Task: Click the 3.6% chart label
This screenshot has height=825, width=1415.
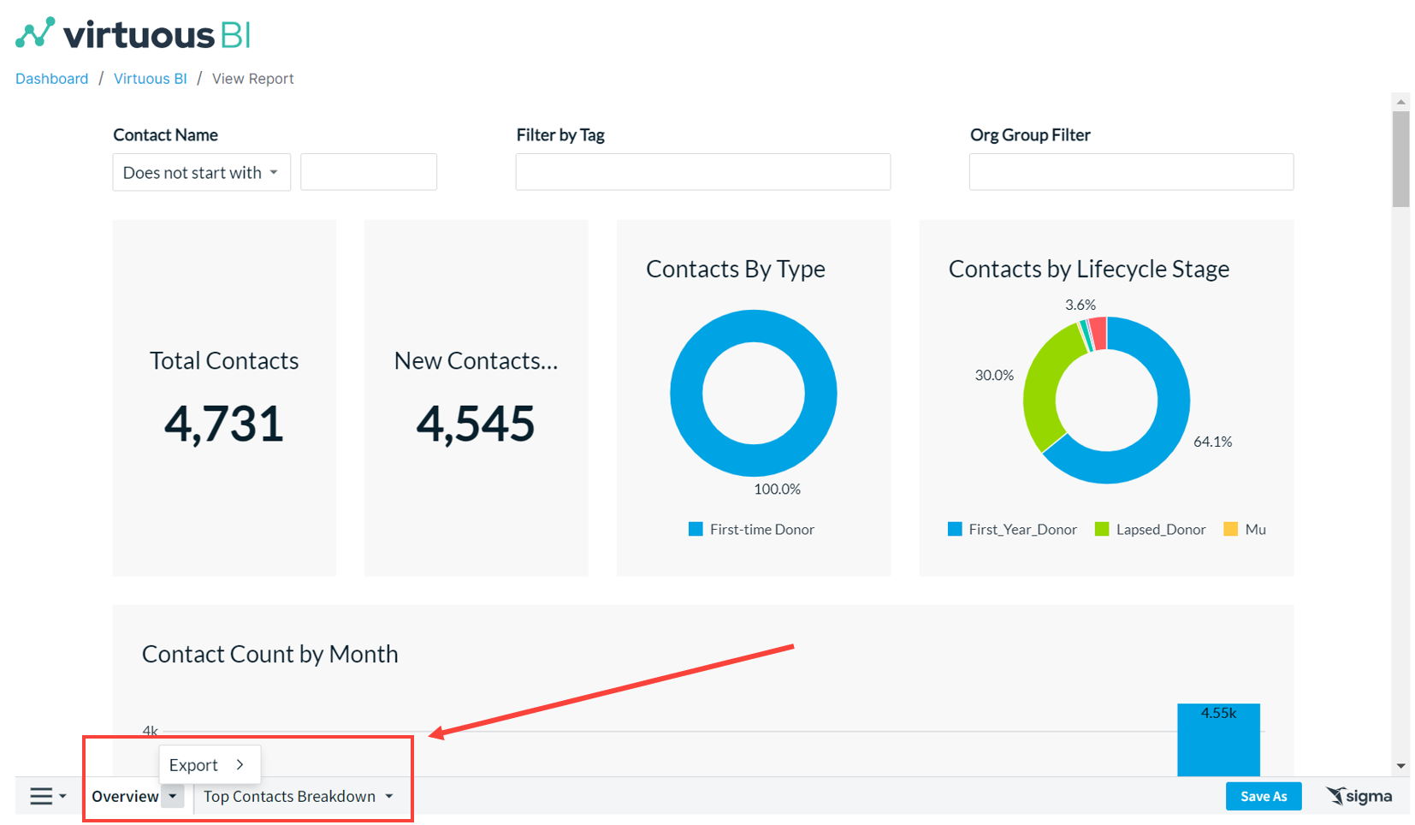Action: click(1080, 305)
